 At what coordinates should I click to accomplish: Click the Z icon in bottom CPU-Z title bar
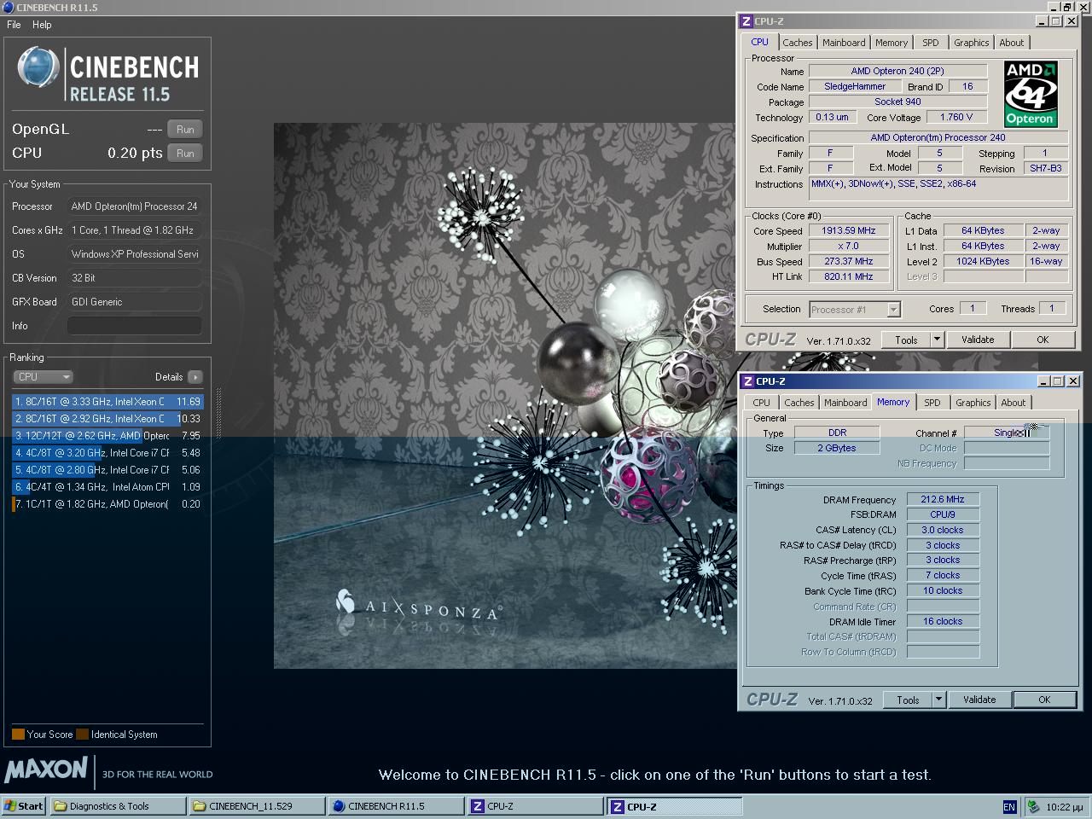pyautogui.click(x=747, y=381)
